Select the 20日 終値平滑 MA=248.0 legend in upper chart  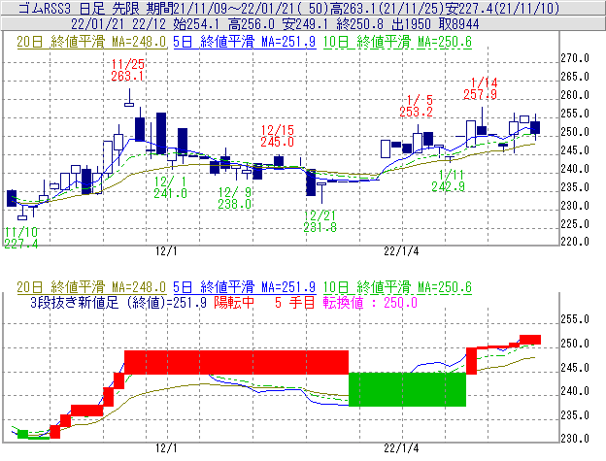pyautogui.click(x=91, y=42)
